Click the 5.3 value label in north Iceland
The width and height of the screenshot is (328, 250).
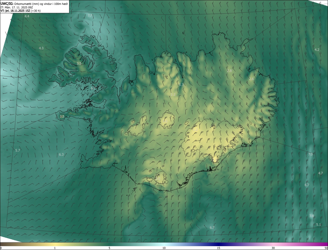[181, 85]
